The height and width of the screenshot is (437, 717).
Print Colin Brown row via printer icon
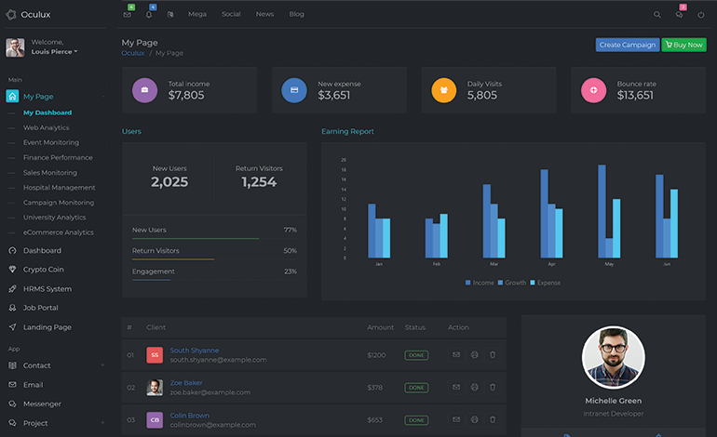click(x=475, y=419)
